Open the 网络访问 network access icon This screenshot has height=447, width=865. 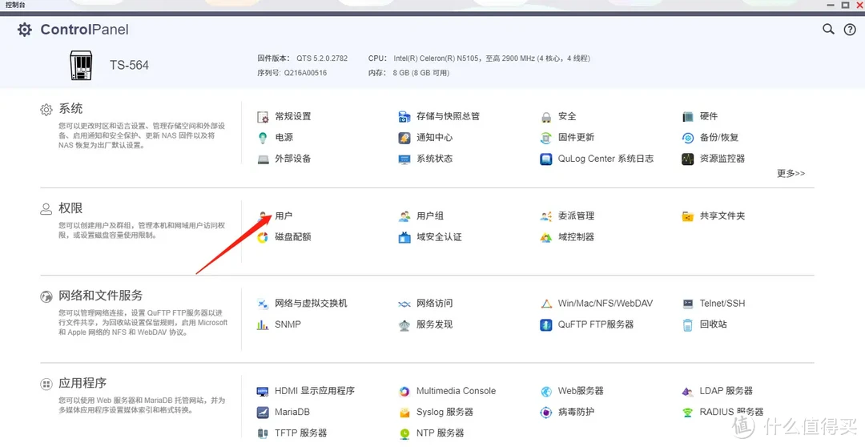404,304
